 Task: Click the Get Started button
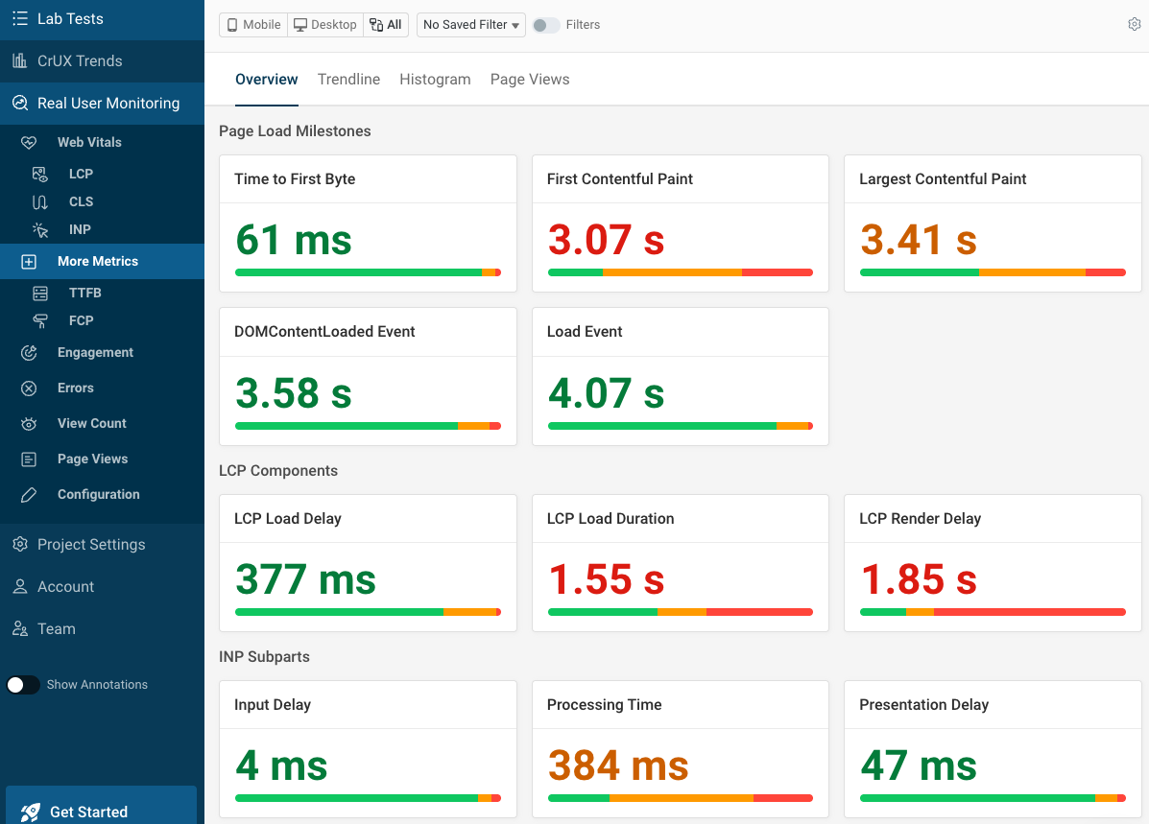(x=87, y=811)
